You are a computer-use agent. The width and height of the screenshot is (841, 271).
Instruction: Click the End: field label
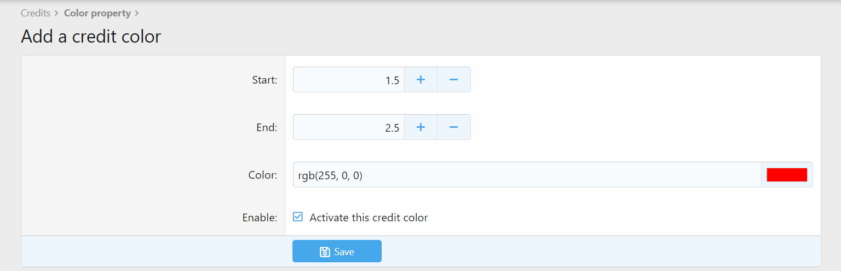pos(267,128)
